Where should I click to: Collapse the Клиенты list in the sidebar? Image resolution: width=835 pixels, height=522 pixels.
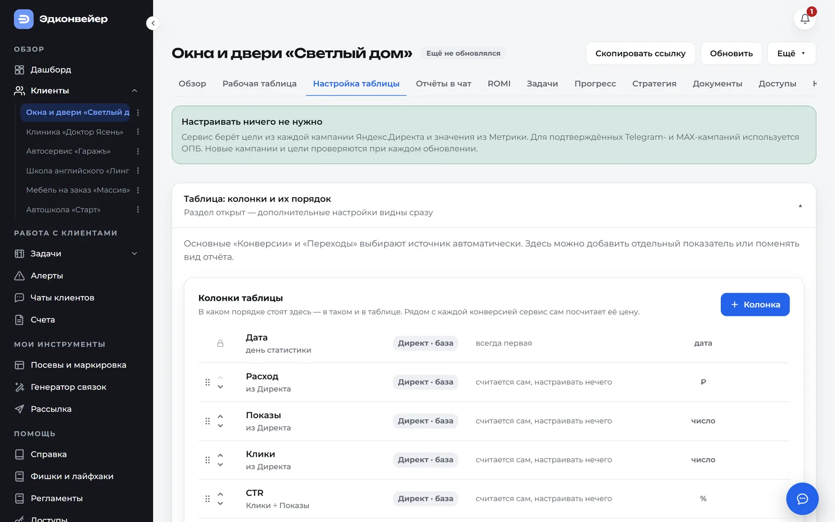pyautogui.click(x=135, y=91)
